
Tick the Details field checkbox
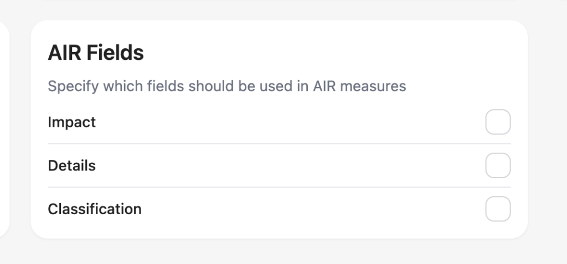pos(498,165)
